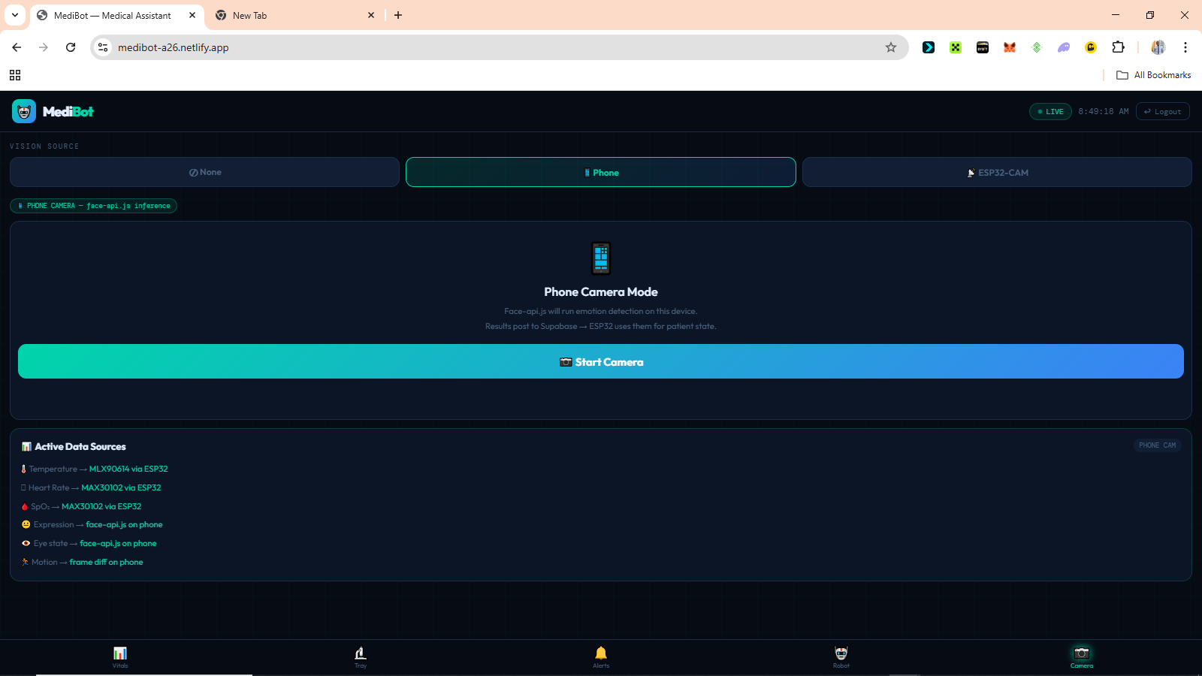The height and width of the screenshot is (676, 1202).
Task: Open site information icon in address bar
Action: [x=103, y=47]
